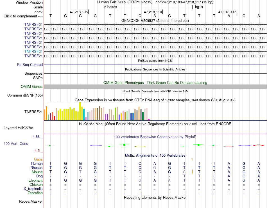
Task: Click the faded A in the Elephant row
Action: [x=169, y=180]
